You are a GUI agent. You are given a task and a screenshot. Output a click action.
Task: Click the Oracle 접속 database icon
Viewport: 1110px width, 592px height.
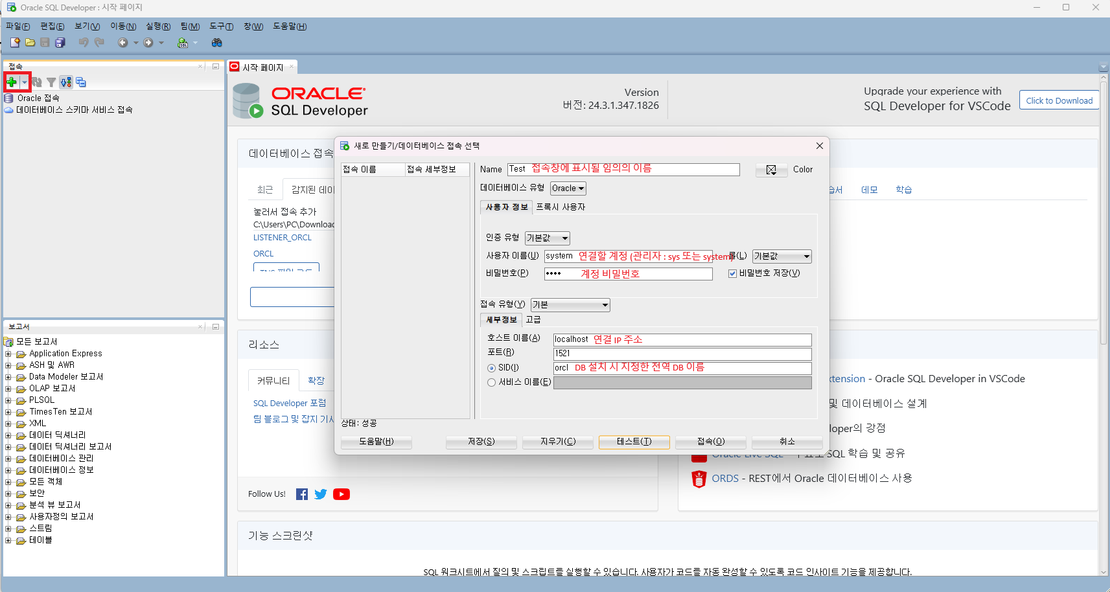(9, 98)
